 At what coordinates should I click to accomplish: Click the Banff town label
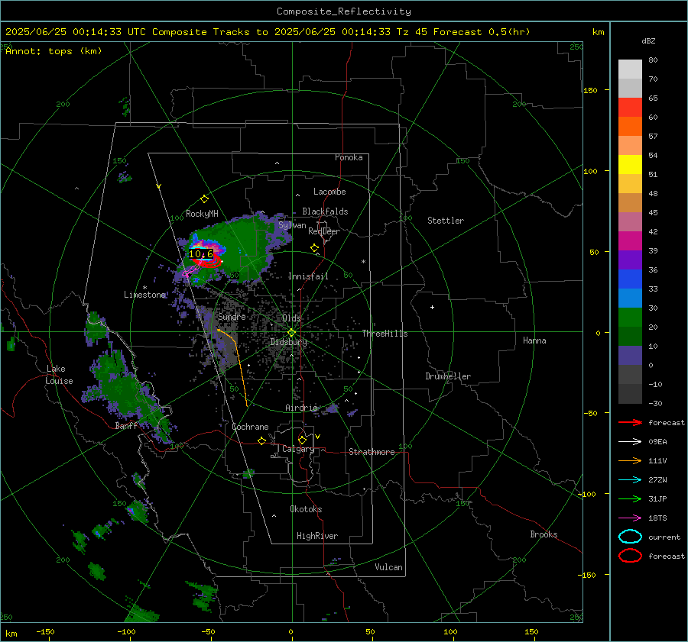(126, 426)
